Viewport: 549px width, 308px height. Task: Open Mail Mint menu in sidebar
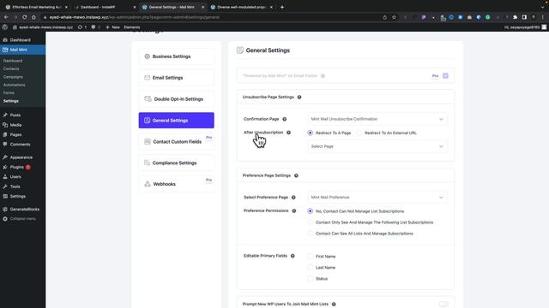22,50
